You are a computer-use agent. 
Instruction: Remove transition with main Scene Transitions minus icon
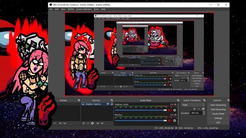[199, 109]
